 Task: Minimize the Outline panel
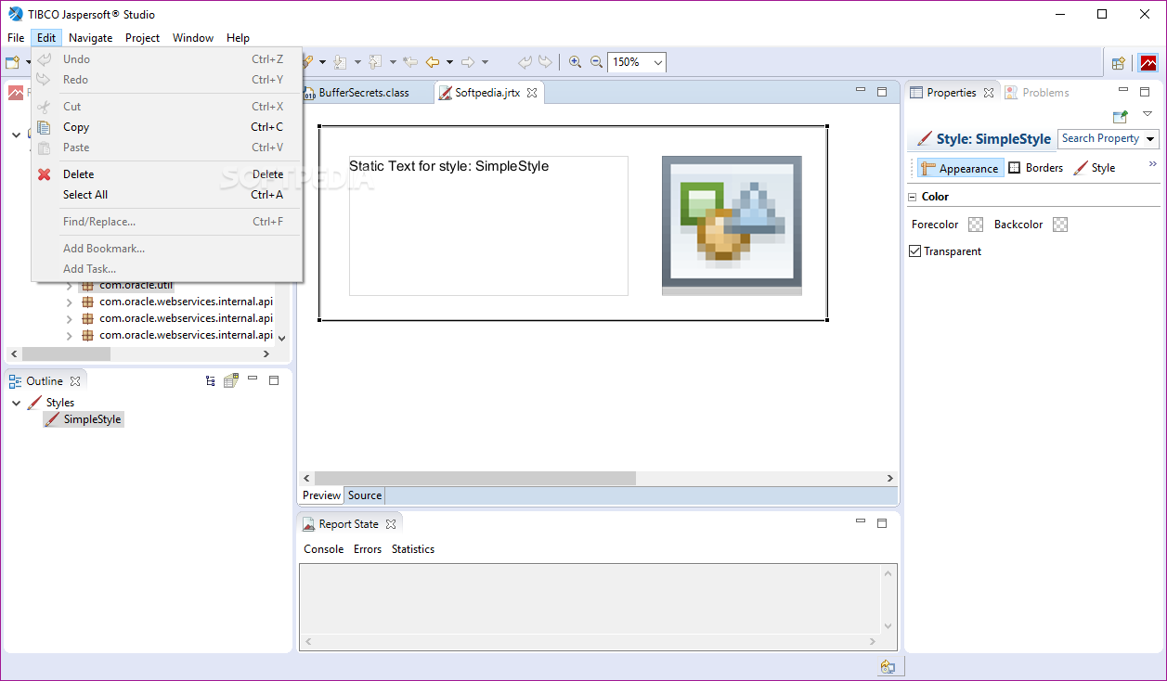[x=253, y=379]
